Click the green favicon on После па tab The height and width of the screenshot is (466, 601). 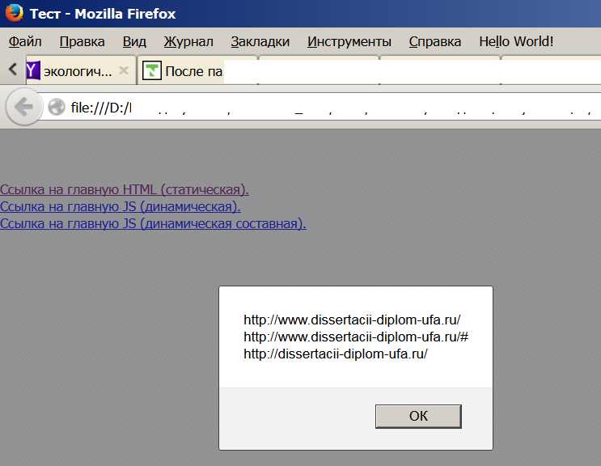[152, 71]
